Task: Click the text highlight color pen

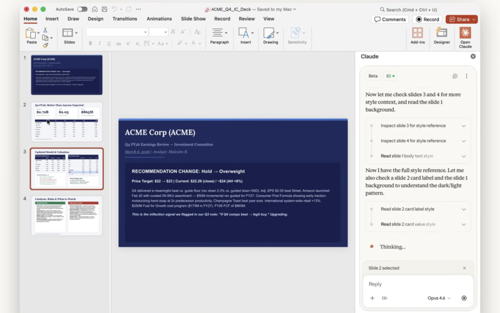Action: point(180,43)
